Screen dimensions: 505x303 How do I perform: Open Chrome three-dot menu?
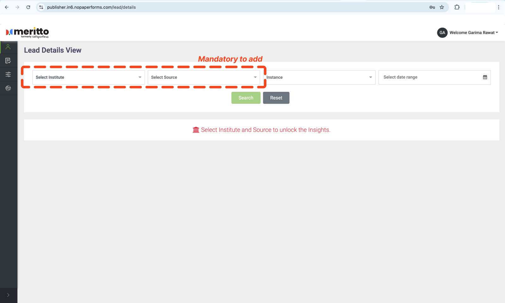pyautogui.click(x=498, y=7)
